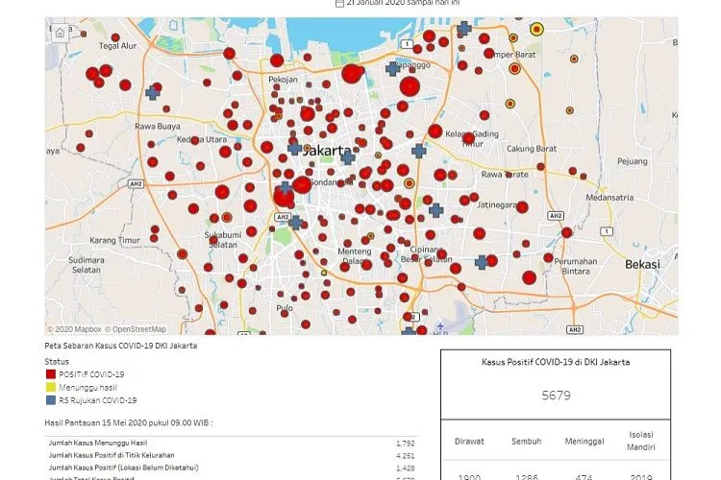Click the Peta Sebaran Kasus COVID-19 DKI Jakarta title
This screenshot has height=480, width=721.
tap(121, 346)
